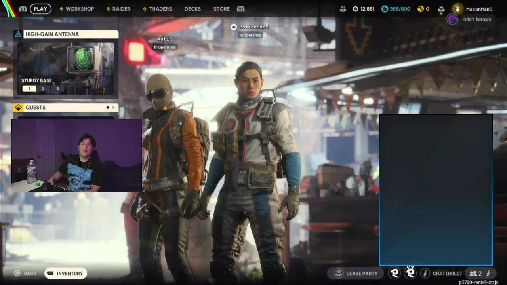The image size is (507, 285).
Task: Click the 12.881 coin balance
Action: [x=367, y=9]
